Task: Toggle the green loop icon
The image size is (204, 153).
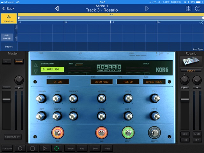Action: 57,149
